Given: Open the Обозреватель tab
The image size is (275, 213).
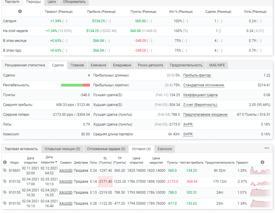Looking at the screenshot, I should 74,2.
